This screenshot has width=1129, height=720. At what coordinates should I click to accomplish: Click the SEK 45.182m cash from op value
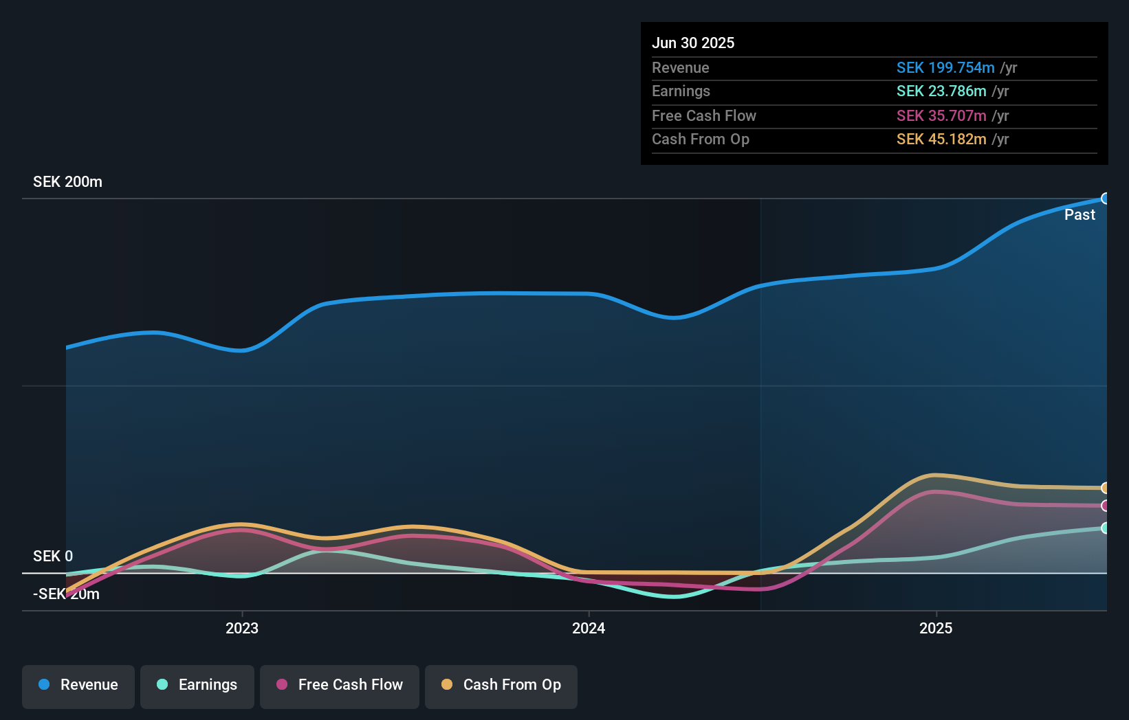click(941, 139)
